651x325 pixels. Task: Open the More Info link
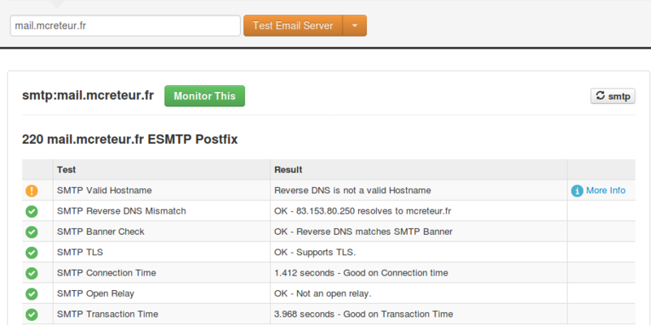(605, 191)
